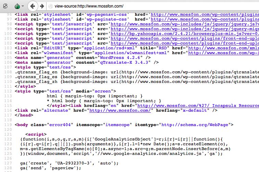The width and height of the screenshot is (259, 172).
Task: Click the "screen" media attribute value
Action: [103, 91]
